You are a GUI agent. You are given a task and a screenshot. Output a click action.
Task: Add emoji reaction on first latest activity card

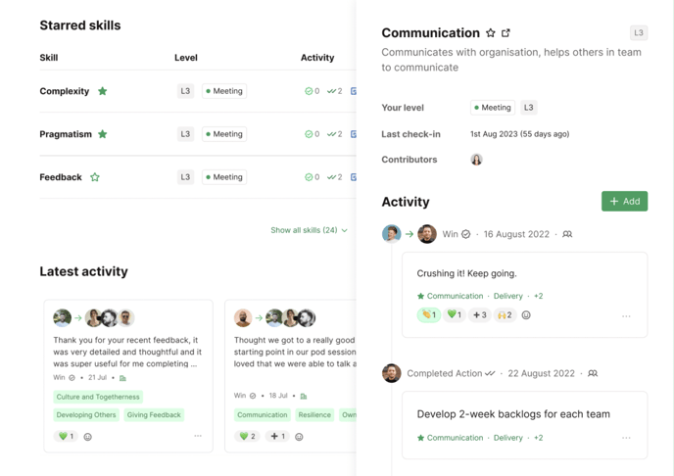point(88,437)
